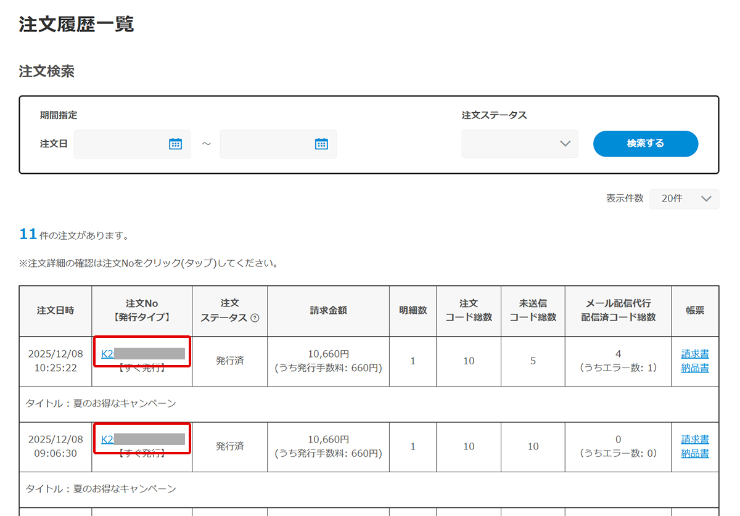Image resolution: width=740 pixels, height=516 pixels.
Task: Open 請求書 for the 09:06:30 order
Action: [x=695, y=440]
